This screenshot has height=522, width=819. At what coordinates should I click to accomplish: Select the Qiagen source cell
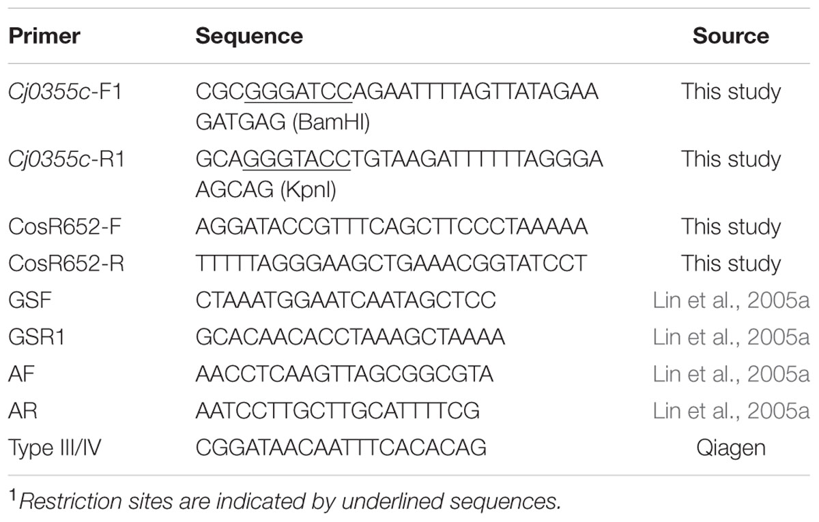click(731, 448)
